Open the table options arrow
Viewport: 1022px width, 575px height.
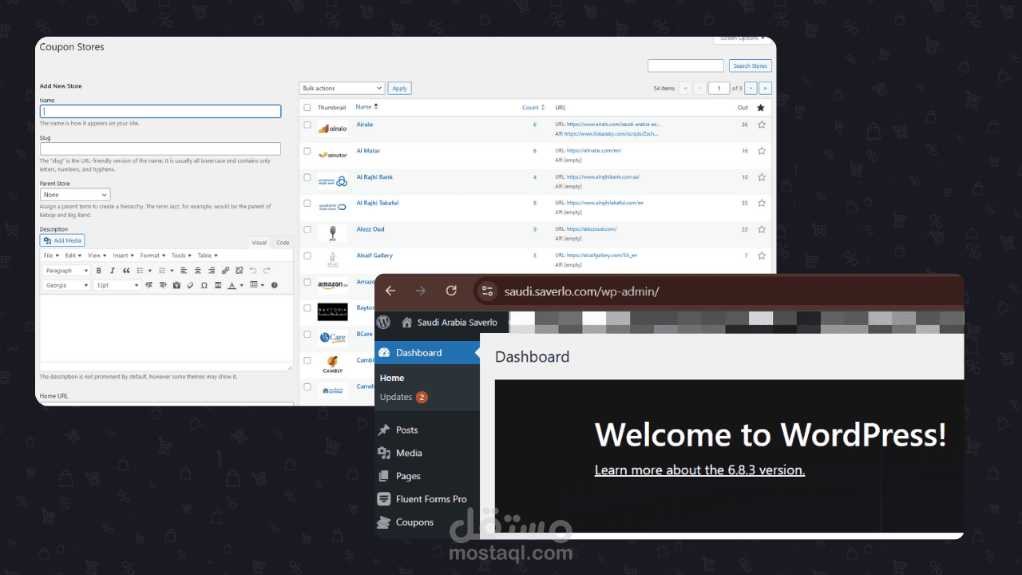tap(263, 285)
